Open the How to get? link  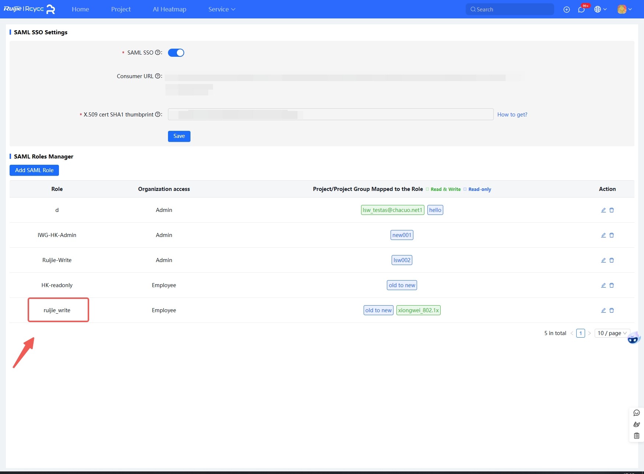coord(512,115)
